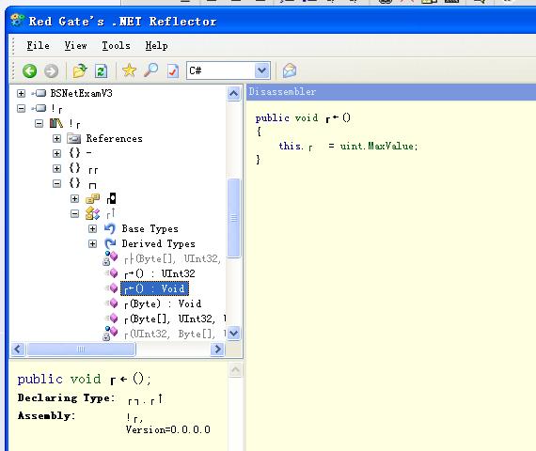
Task: Click the grayed-out forward arrow
Action: [x=52, y=71]
